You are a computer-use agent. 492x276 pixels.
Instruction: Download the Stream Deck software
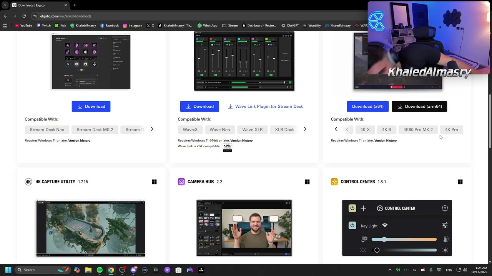pyautogui.click(x=91, y=107)
